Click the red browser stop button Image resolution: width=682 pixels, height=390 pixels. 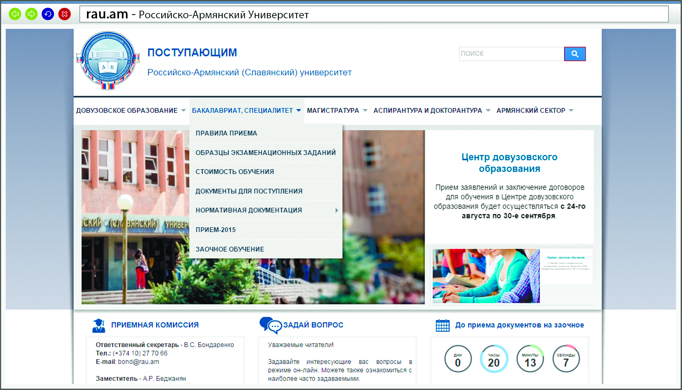65,14
